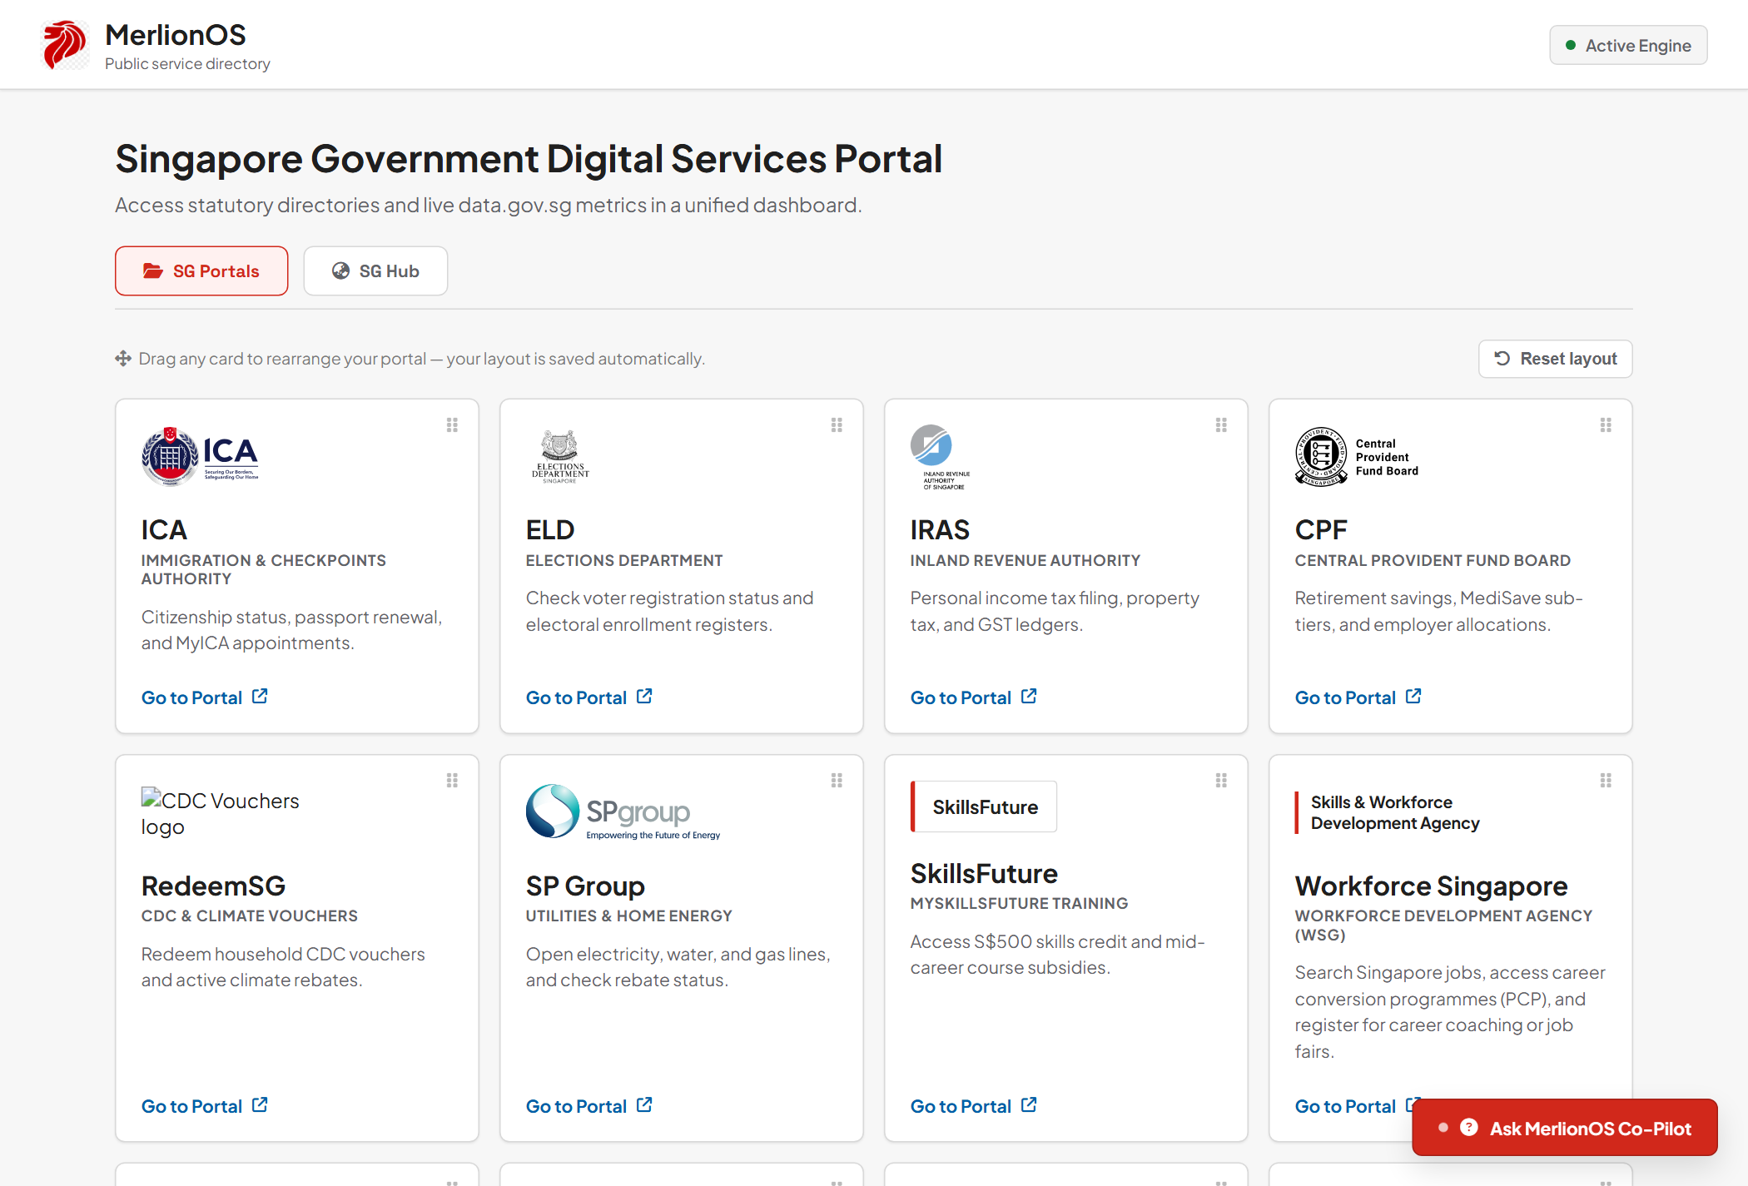Click the external-link icon on SkillsFuture card
The image size is (1748, 1186).
(1029, 1104)
